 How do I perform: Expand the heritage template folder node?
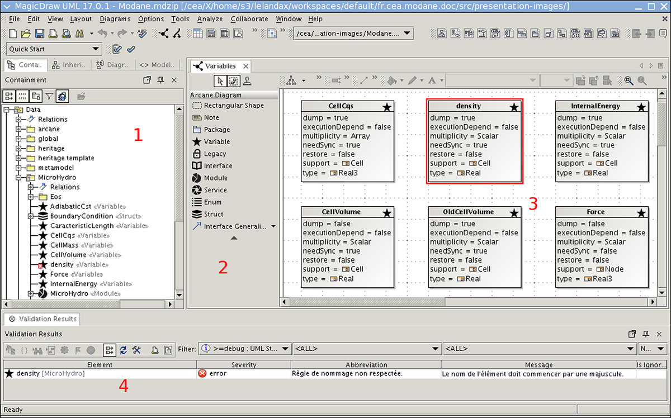tap(18, 158)
